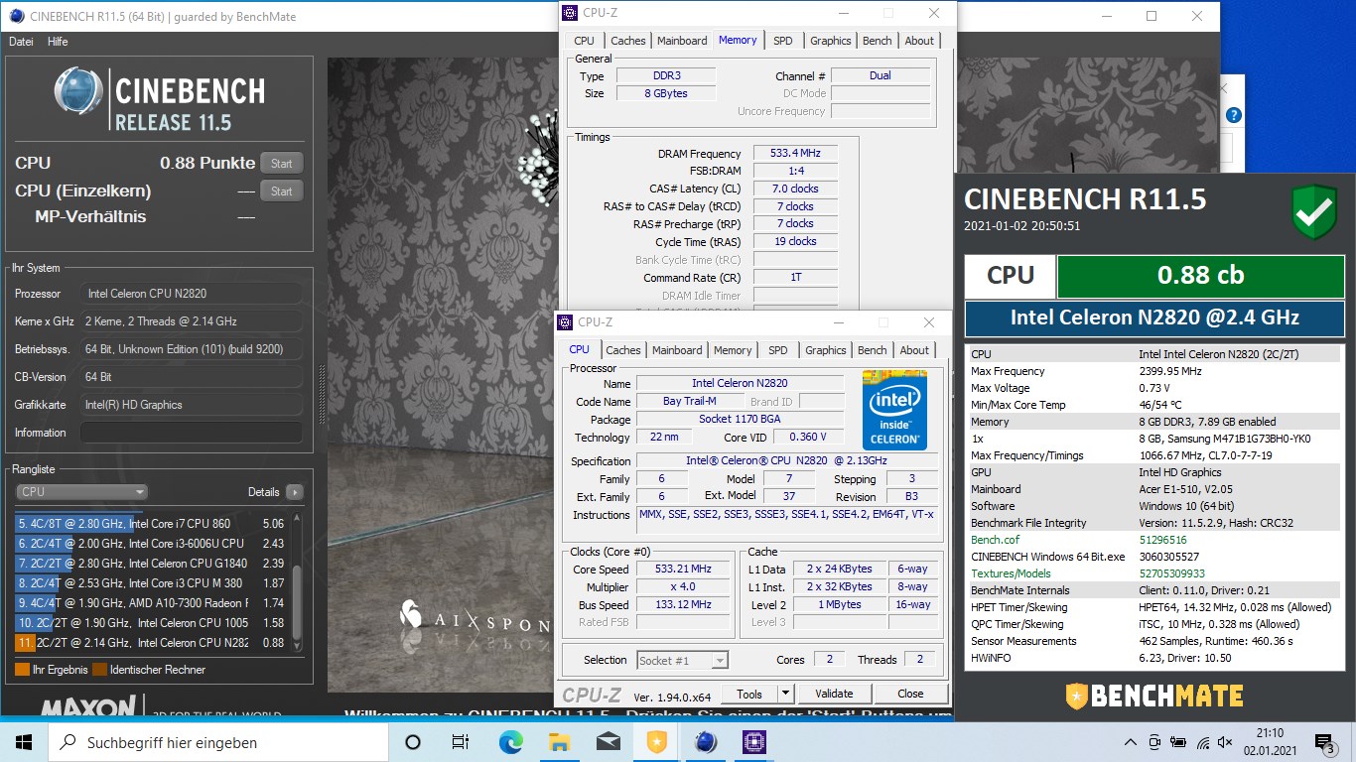
Task: Open Cortana circle icon in taskbar
Action: [x=413, y=741]
